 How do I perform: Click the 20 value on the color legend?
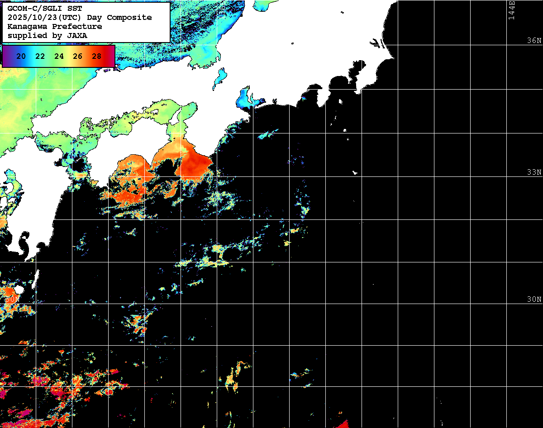(21, 56)
